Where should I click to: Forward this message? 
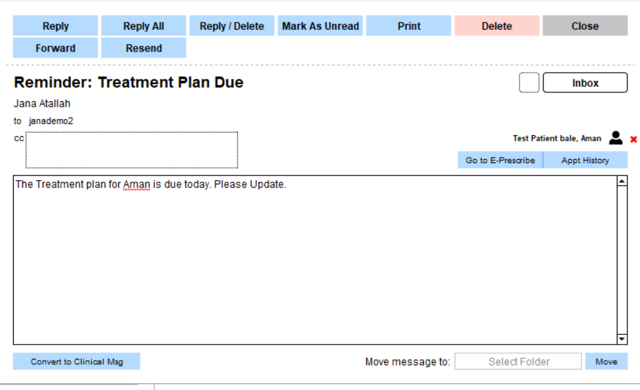click(56, 48)
